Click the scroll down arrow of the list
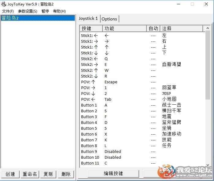Screen dimensions: 214x181 click(x=208, y=165)
